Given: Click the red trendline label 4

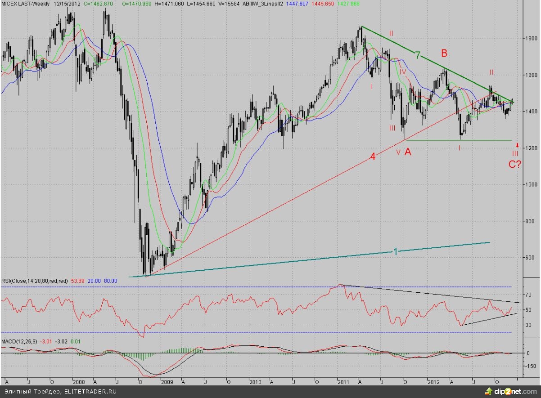Looking at the screenshot, I should click(x=373, y=157).
